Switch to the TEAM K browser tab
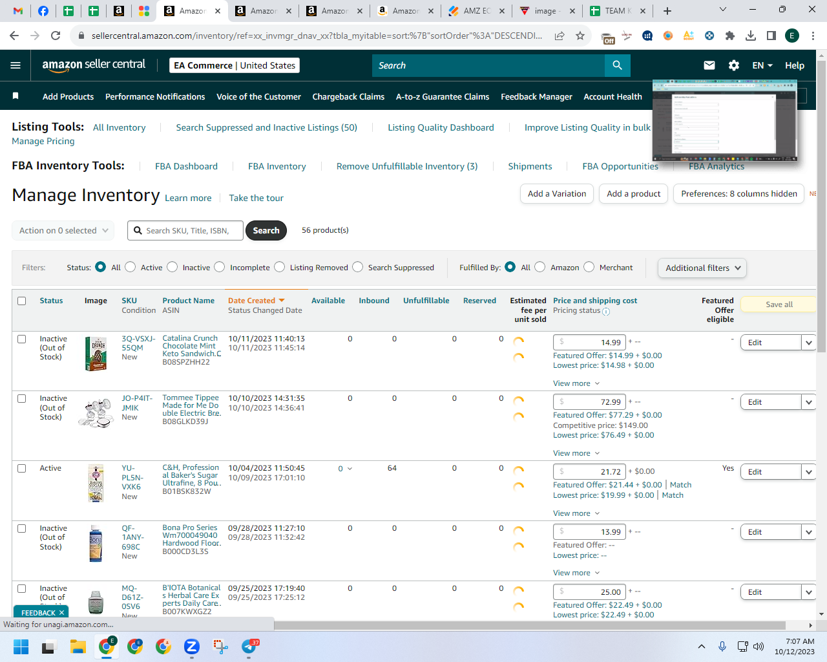Screen dimensions: 827x662 (x=618, y=11)
